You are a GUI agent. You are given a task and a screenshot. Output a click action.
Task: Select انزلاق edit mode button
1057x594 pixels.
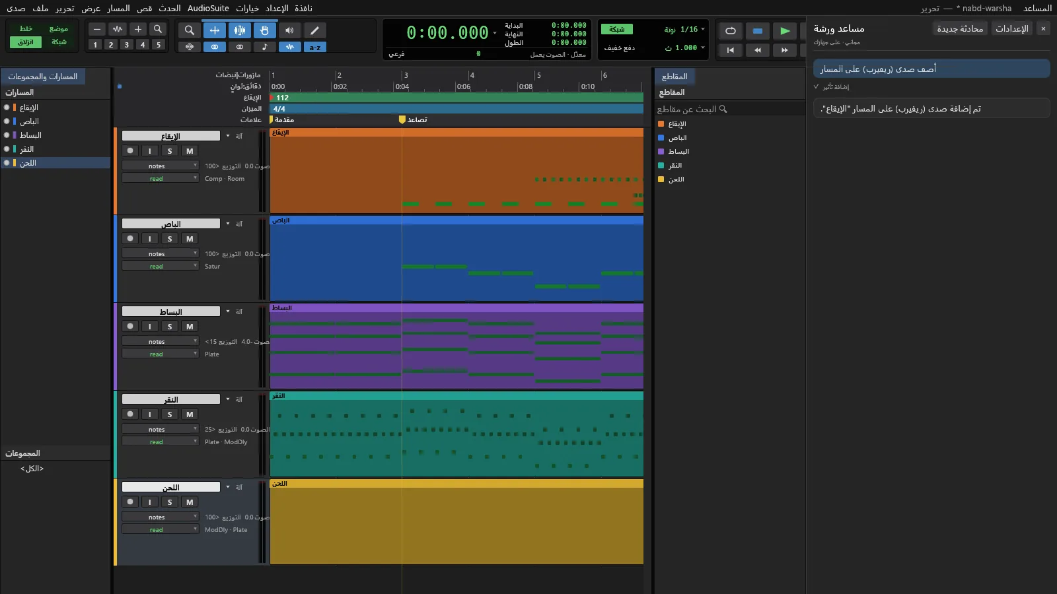[x=26, y=42]
